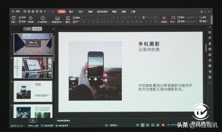This screenshot has width=222, height=132.
Task: Open the 文件 menu
Action: [x=18, y=11]
